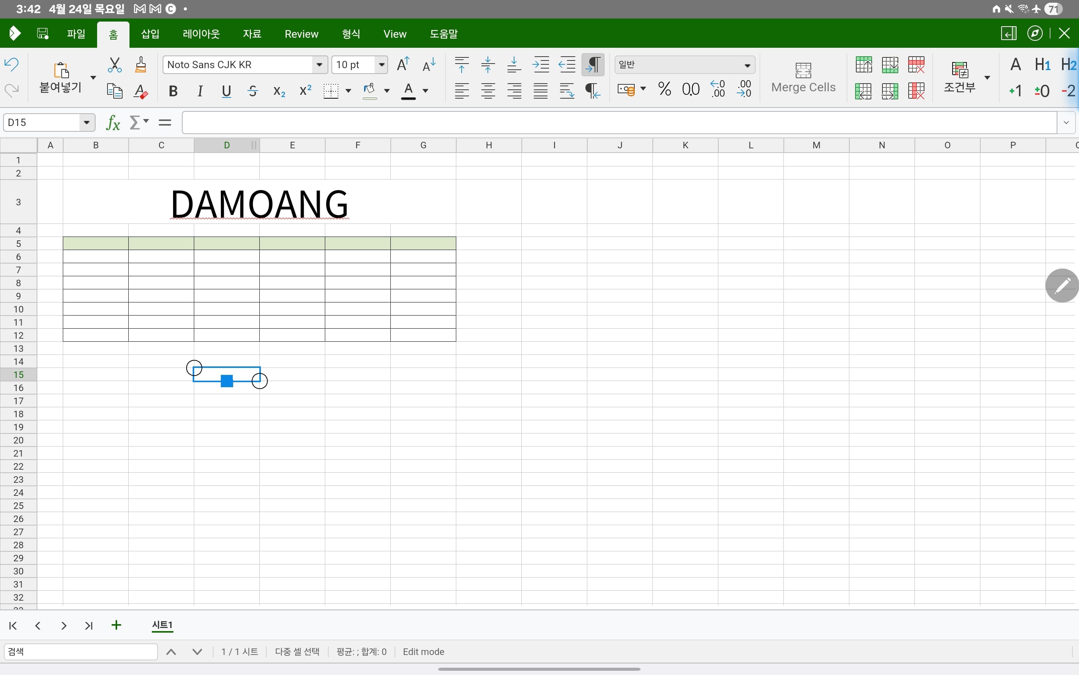The width and height of the screenshot is (1079, 675).
Task: Click the Increase font size icon
Action: click(403, 65)
